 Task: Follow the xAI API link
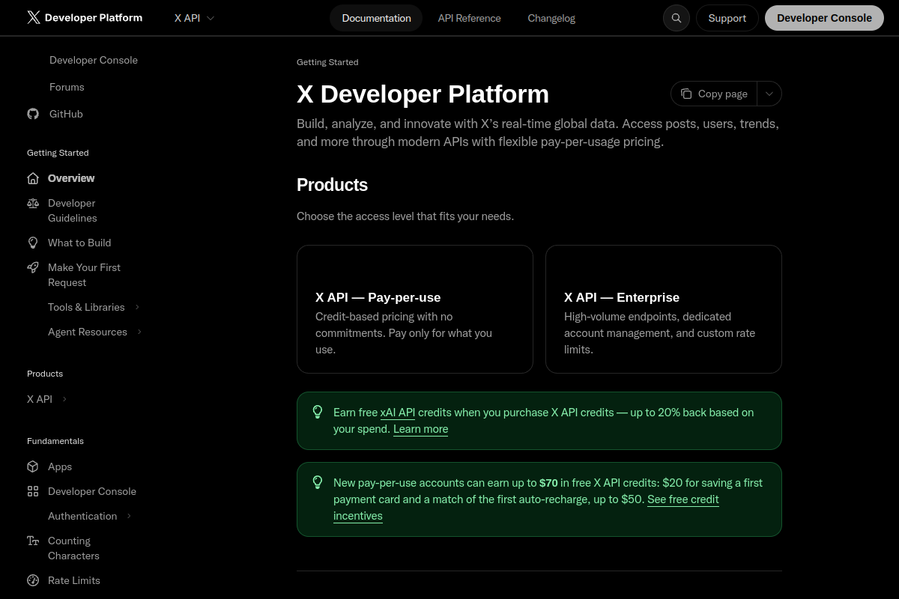point(397,413)
